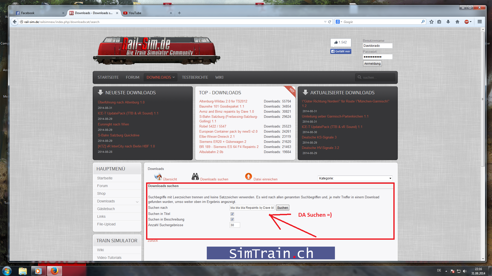
Task: Open the Shop link in Hauptmenü
Action: point(101,194)
